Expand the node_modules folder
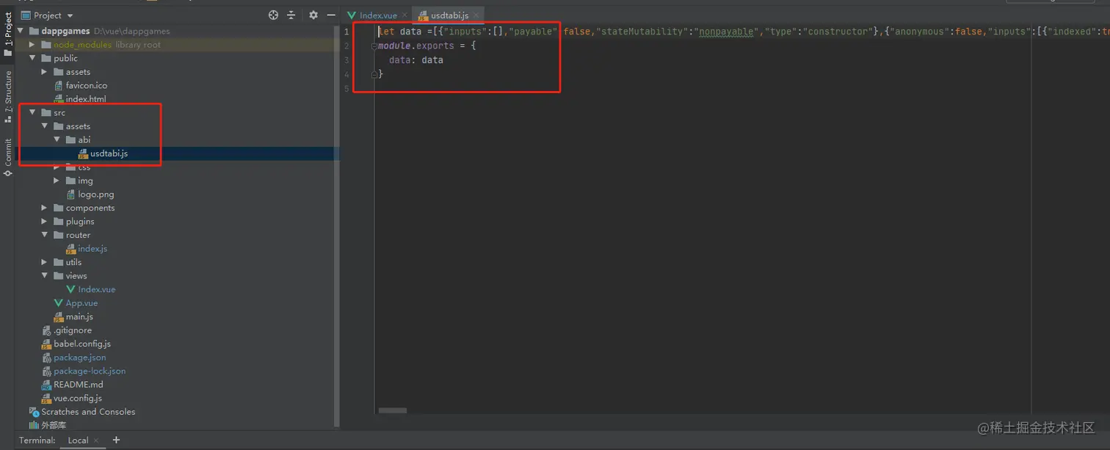Image resolution: width=1110 pixels, height=450 pixels. tap(32, 45)
